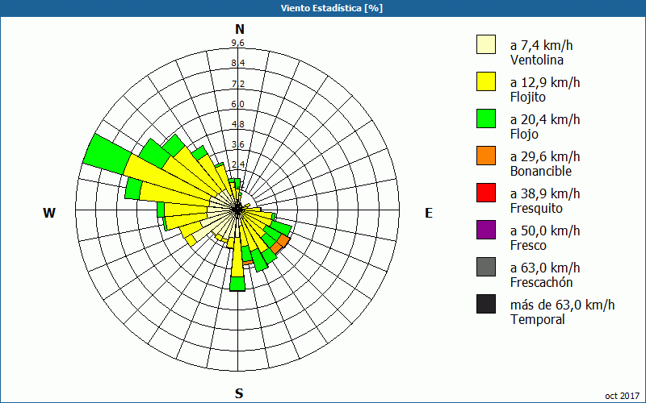Click the 'Temporal' legend label
Screen dimensions: 646x403
537,319
